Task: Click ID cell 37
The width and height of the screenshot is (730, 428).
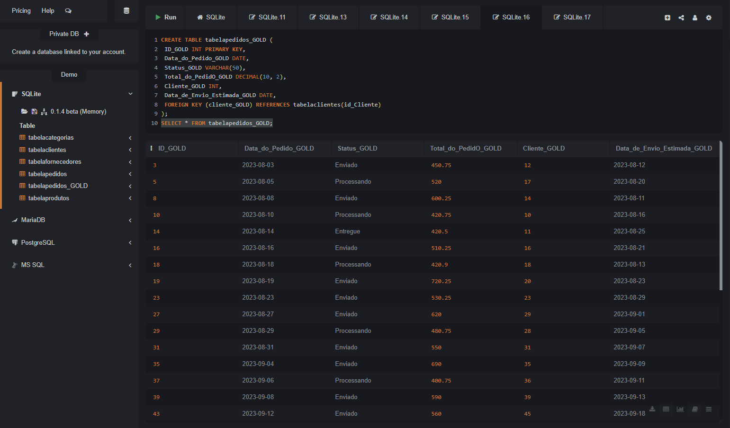Action: (156, 381)
